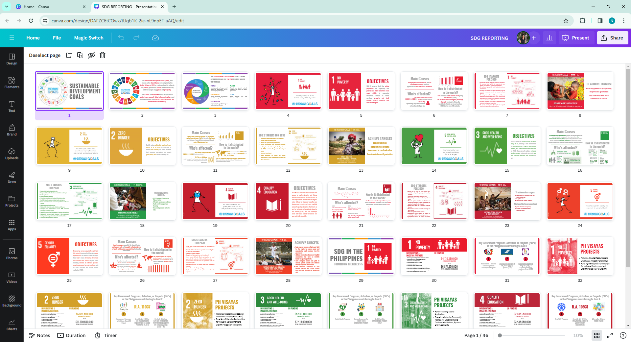The height and width of the screenshot is (342, 631).
Task: Adjust the thumbnail zoom slider
Action: point(532,335)
